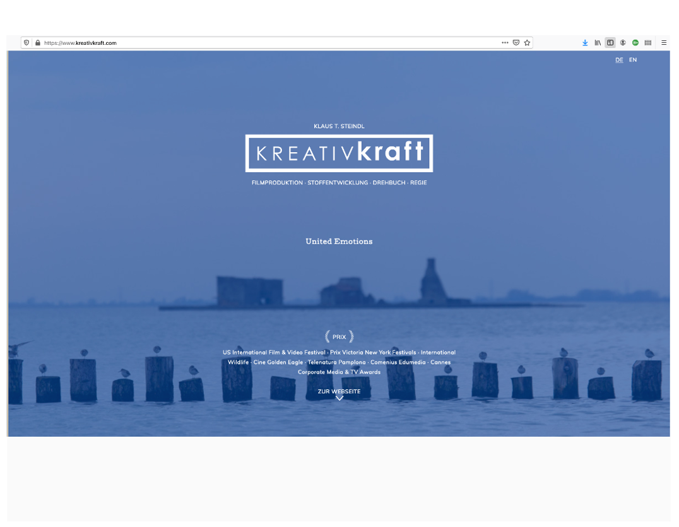The image size is (679, 527).
Task: Switch language to DE
Action: click(x=619, y=60)
